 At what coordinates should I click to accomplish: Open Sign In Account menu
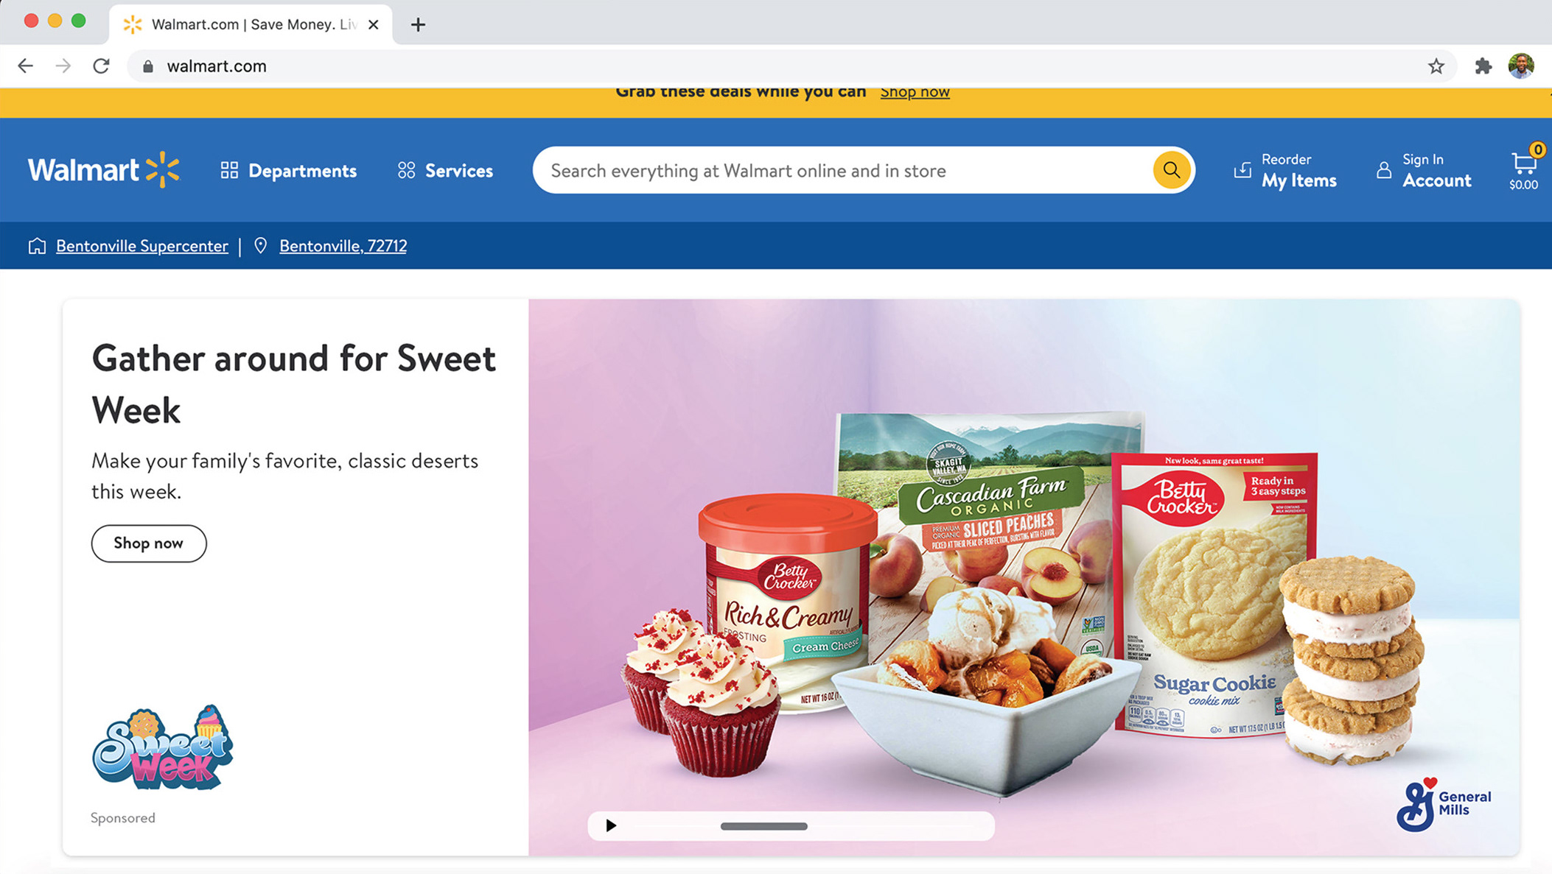1424,171
